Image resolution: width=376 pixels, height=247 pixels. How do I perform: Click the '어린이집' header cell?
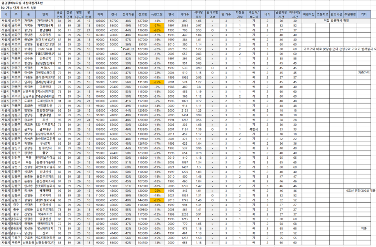point(309,14)
